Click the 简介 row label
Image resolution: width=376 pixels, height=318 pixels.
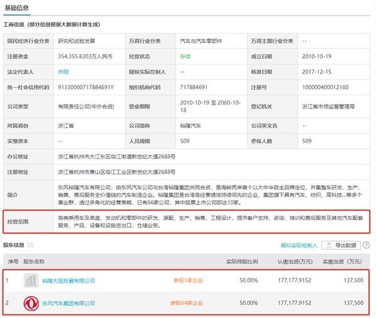(13, 194)
